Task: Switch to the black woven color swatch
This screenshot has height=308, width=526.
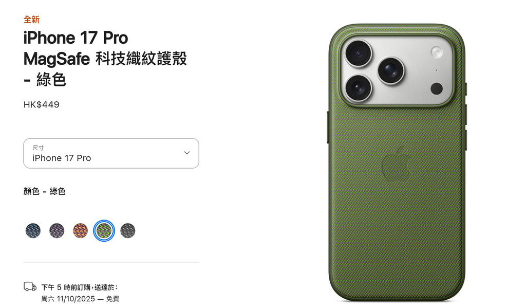Action: 128,231
